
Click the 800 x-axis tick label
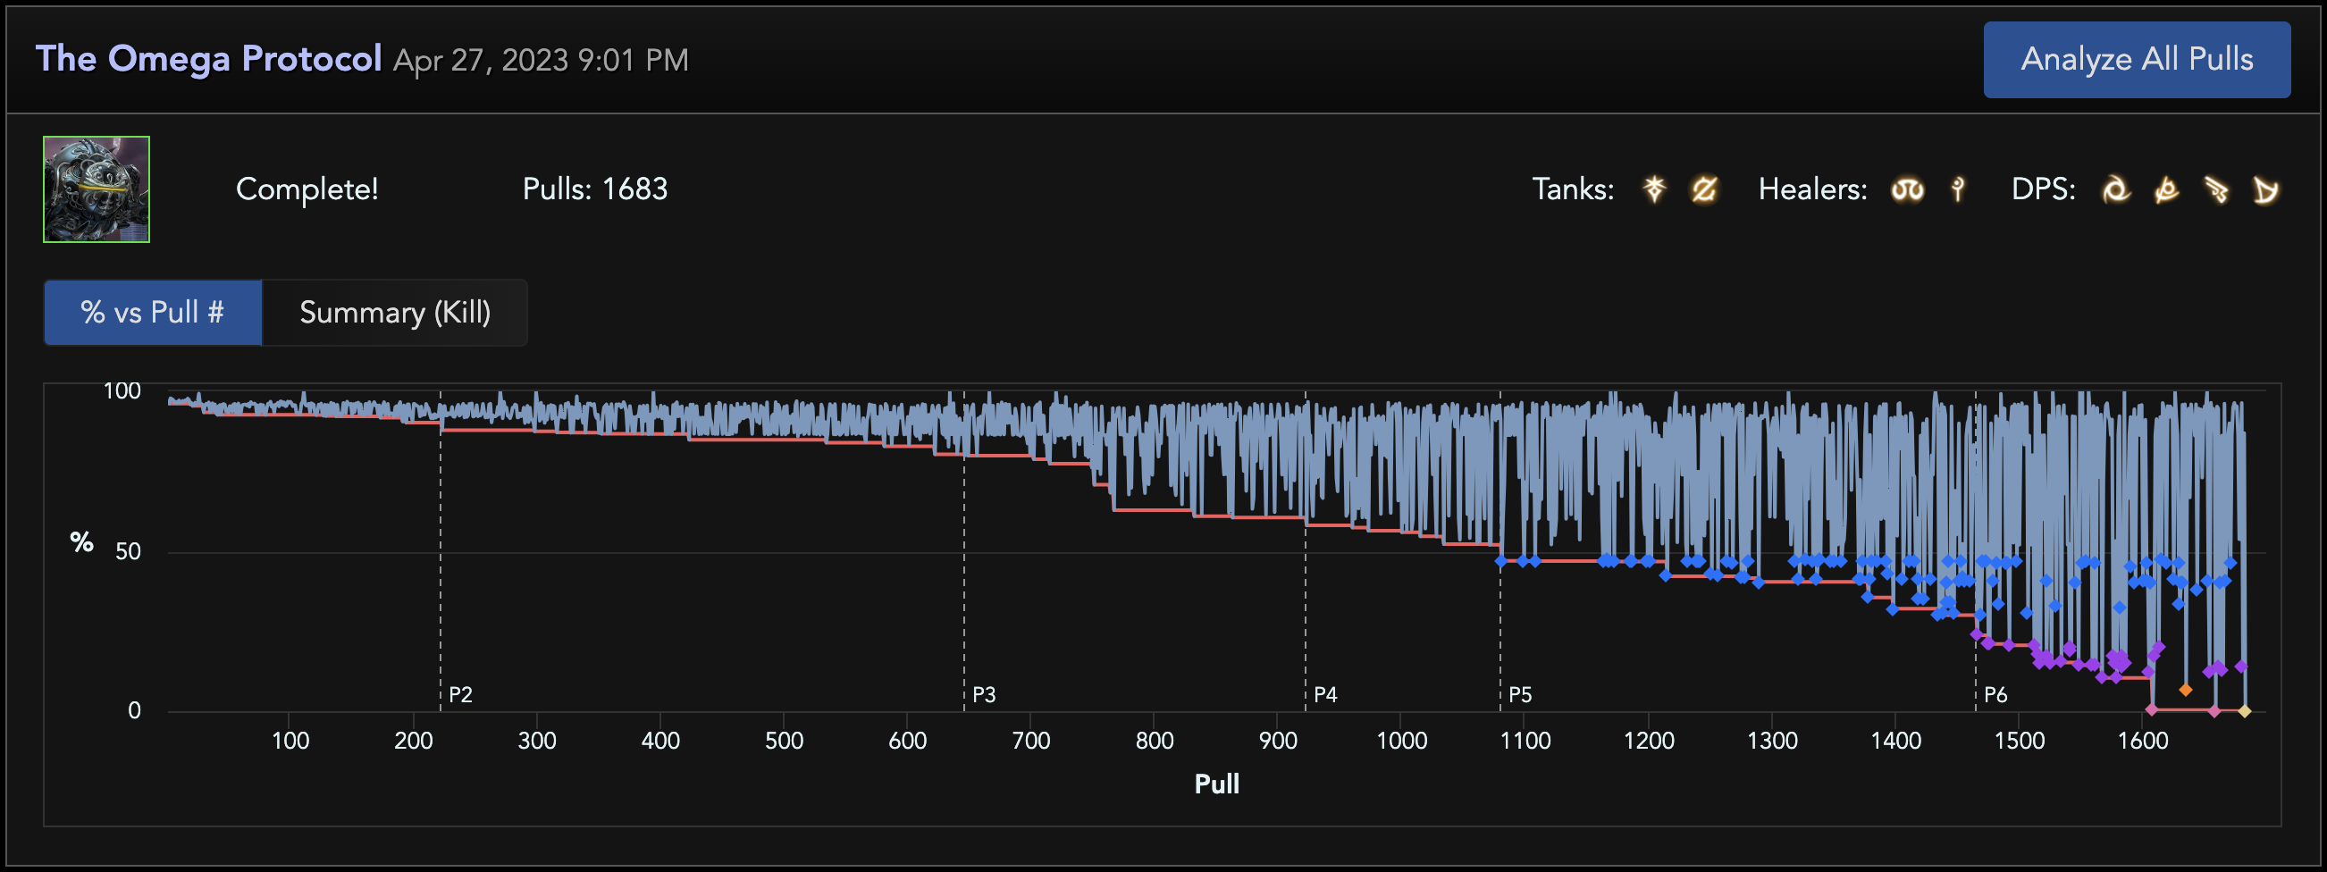tap(1155, 741)
